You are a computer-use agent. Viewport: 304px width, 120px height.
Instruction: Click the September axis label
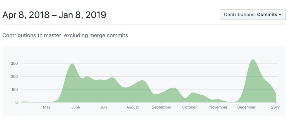pos(162,107)
